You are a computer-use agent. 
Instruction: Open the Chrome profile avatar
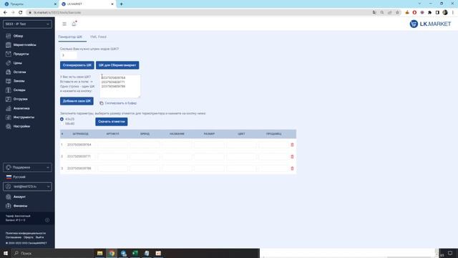pos(445,13)
